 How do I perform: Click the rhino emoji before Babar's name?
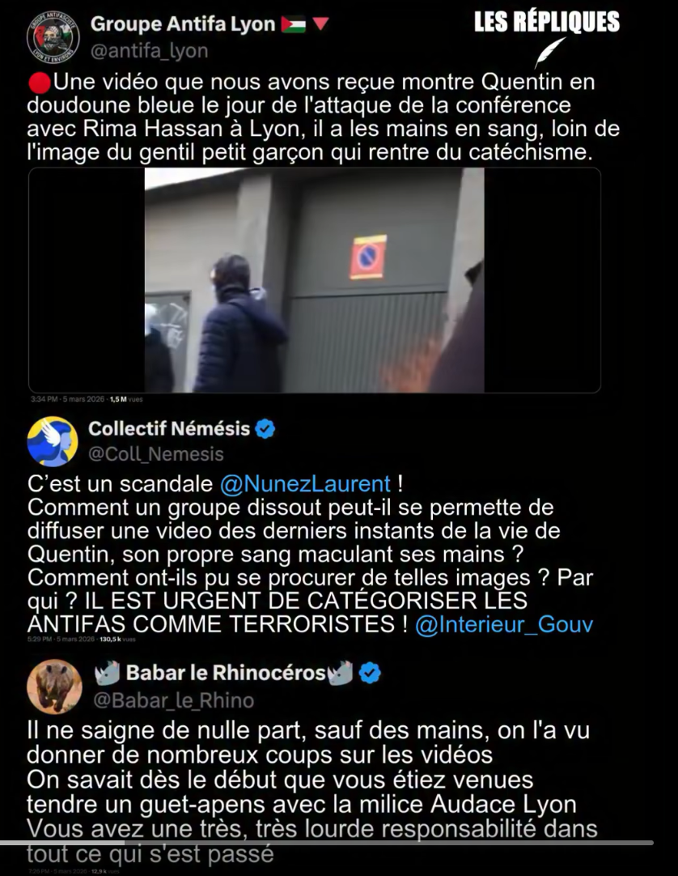(x=108, y=674)
